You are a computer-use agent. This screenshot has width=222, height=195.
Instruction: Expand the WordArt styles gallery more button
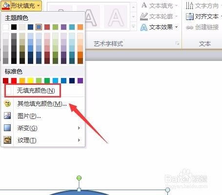click(133, 26)
